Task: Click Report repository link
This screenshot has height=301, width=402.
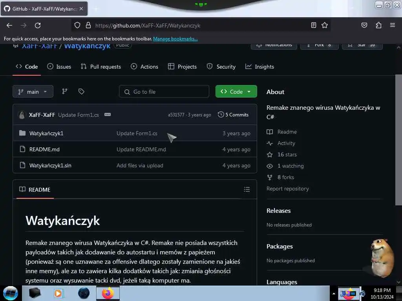Action: click(x=288, y=189)
